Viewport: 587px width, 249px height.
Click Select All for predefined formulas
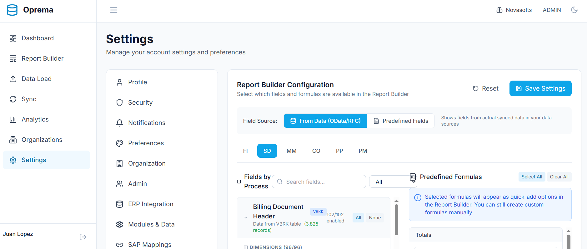coord(532,177)
